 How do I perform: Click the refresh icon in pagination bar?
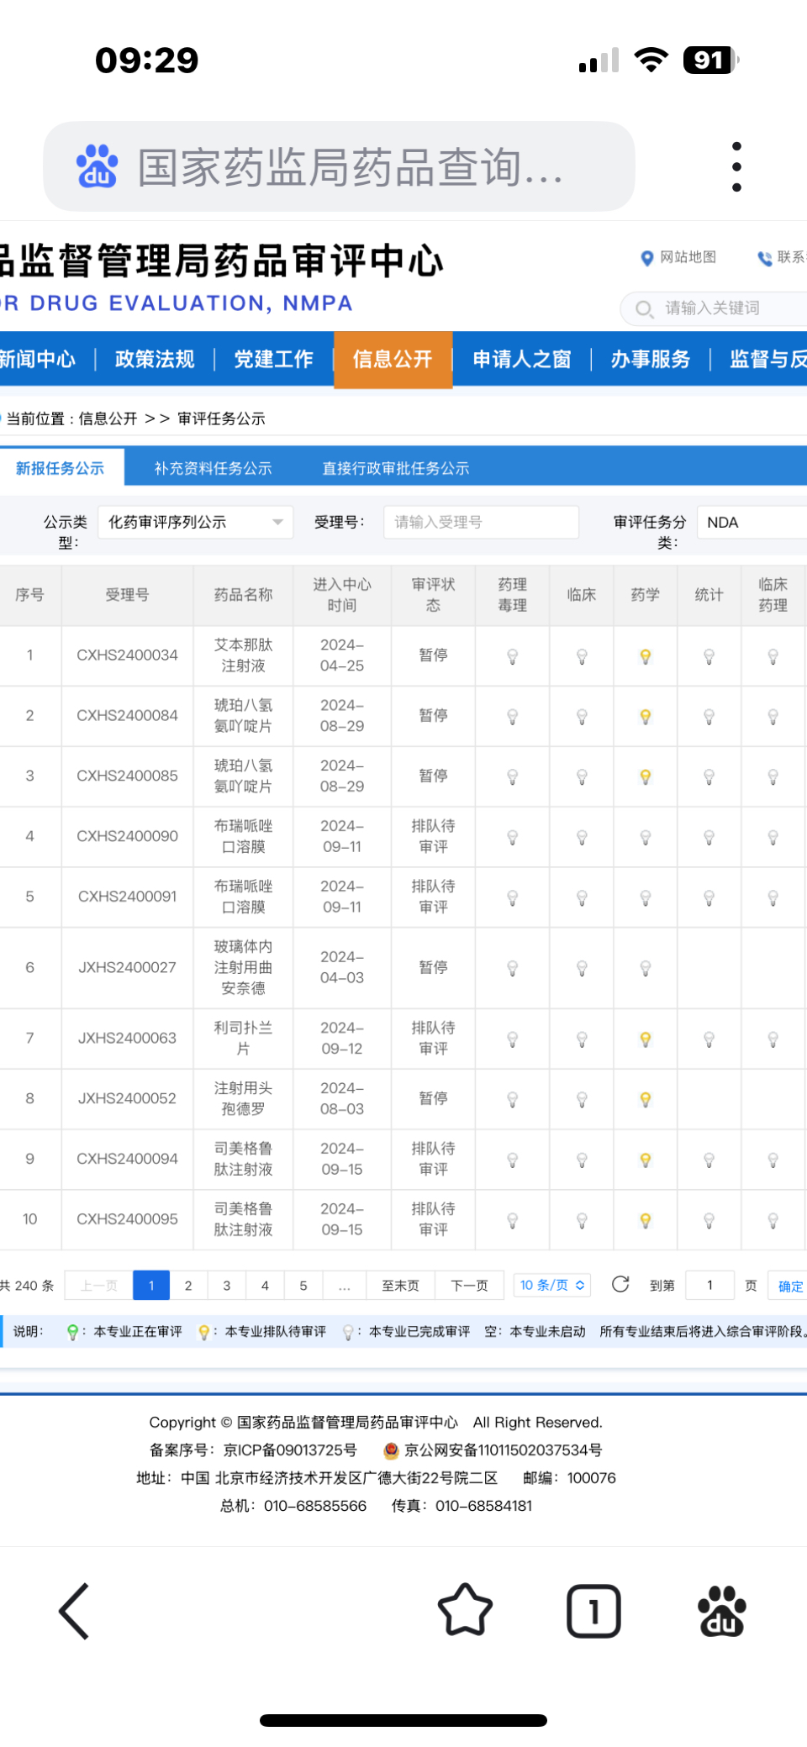(x=620, y=1284)
